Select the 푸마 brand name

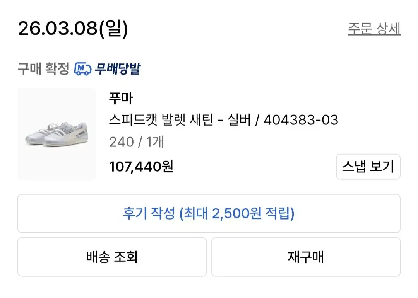tap(121, 99)
